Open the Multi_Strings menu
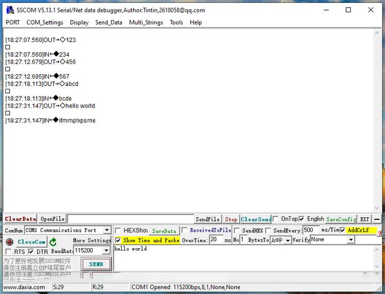 point(146,22)
